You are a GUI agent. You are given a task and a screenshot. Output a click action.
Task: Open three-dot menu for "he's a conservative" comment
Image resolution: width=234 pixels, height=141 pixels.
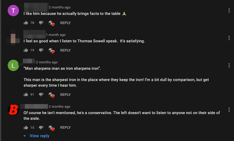tap(229, 110)
